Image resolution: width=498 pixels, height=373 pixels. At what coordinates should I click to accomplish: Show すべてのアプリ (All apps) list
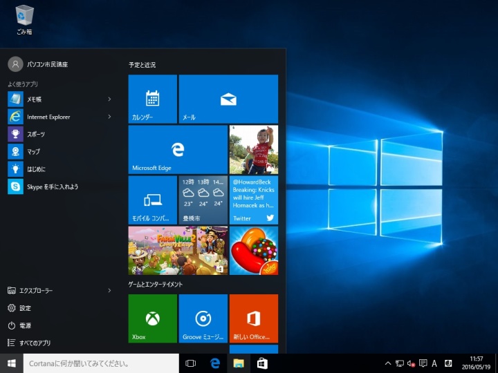(35, 343)
